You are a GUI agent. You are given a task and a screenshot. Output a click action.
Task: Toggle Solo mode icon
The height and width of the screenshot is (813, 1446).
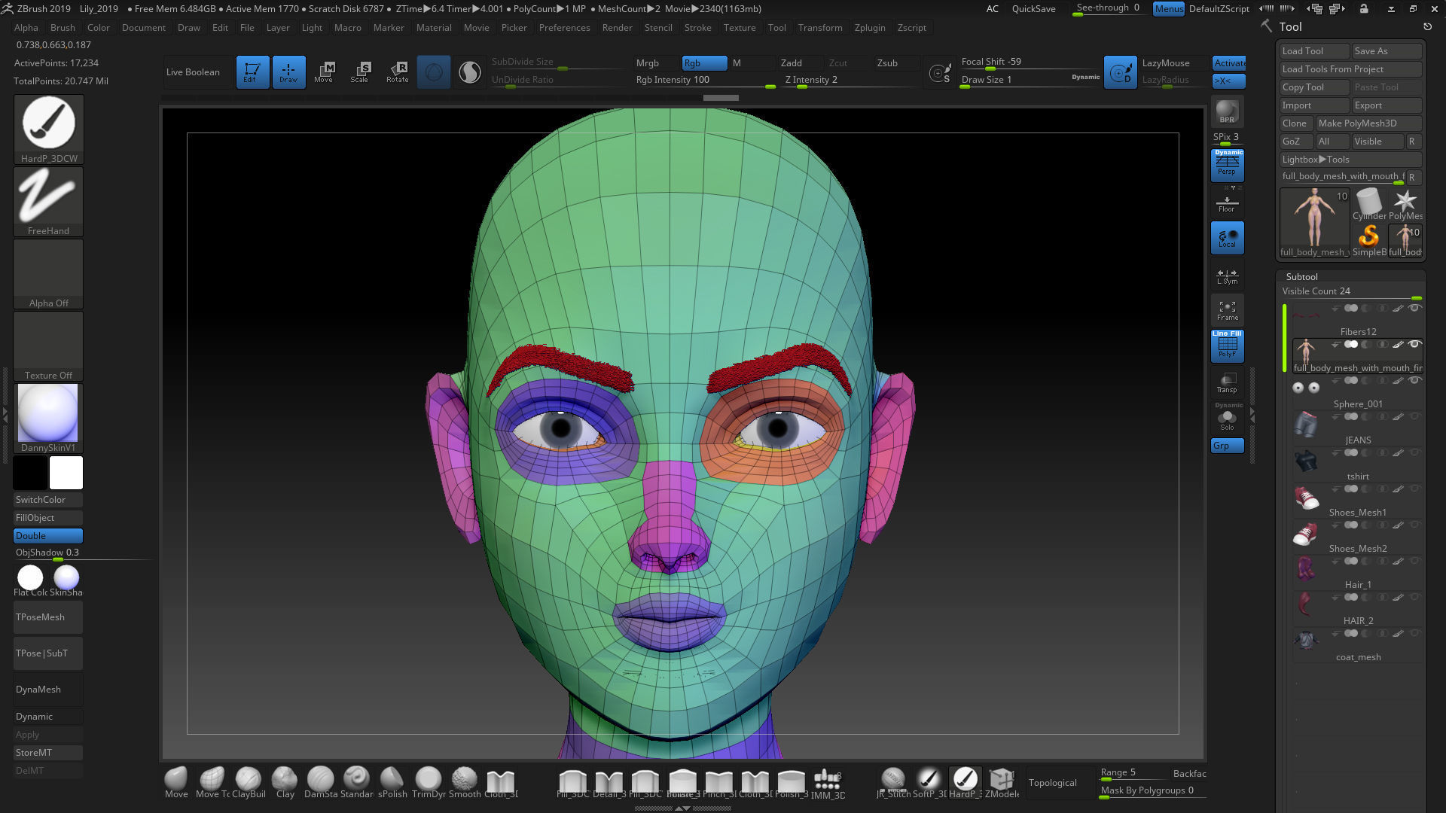pos(1227,418)
